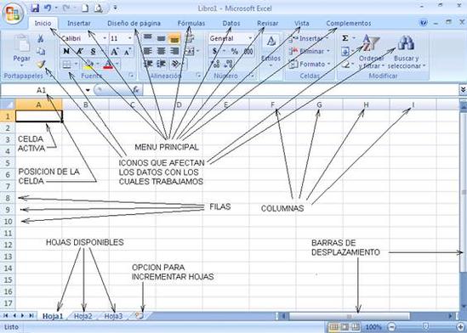The height and width of the screenshot is (333, 467).
Task: Click the Formato button in Celdas group
Action: coord(310,64)
